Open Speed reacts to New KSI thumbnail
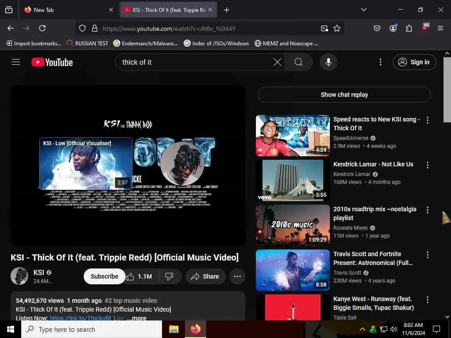Viewport: 451px width, 338px height. (293, 136)
